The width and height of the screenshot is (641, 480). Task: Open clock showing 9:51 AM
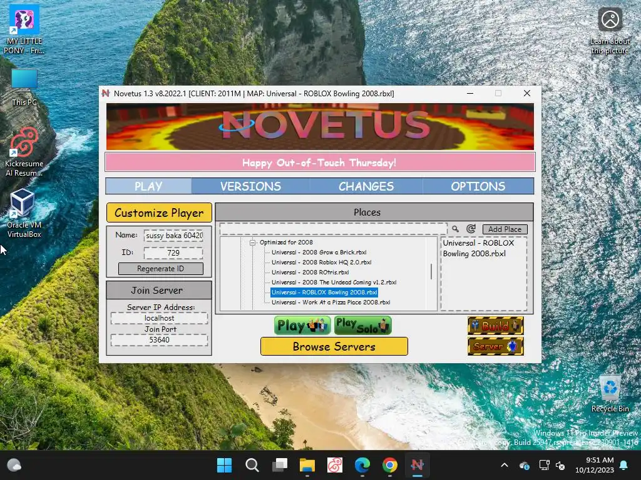595,465
